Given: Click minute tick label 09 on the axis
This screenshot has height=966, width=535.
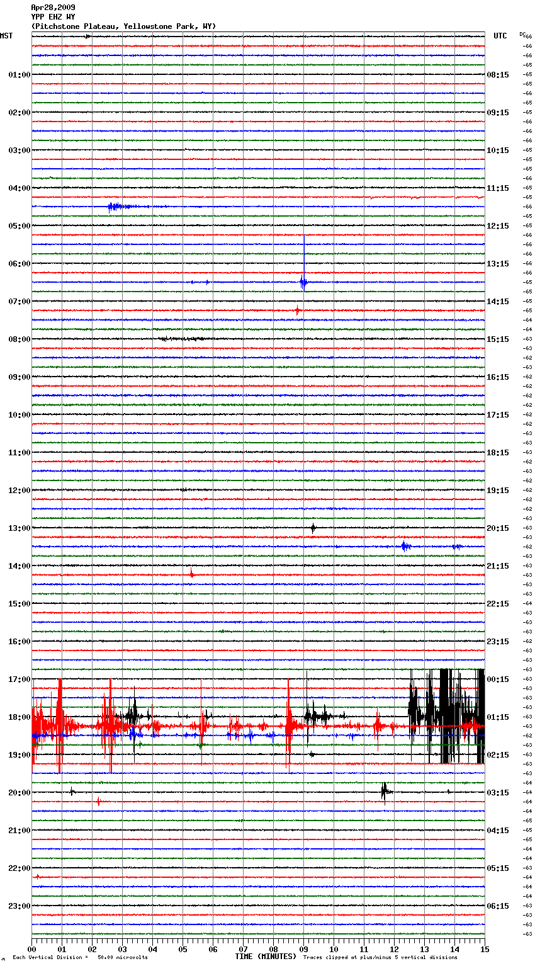Looking at the screenshot, I should (x=303, y=949).
